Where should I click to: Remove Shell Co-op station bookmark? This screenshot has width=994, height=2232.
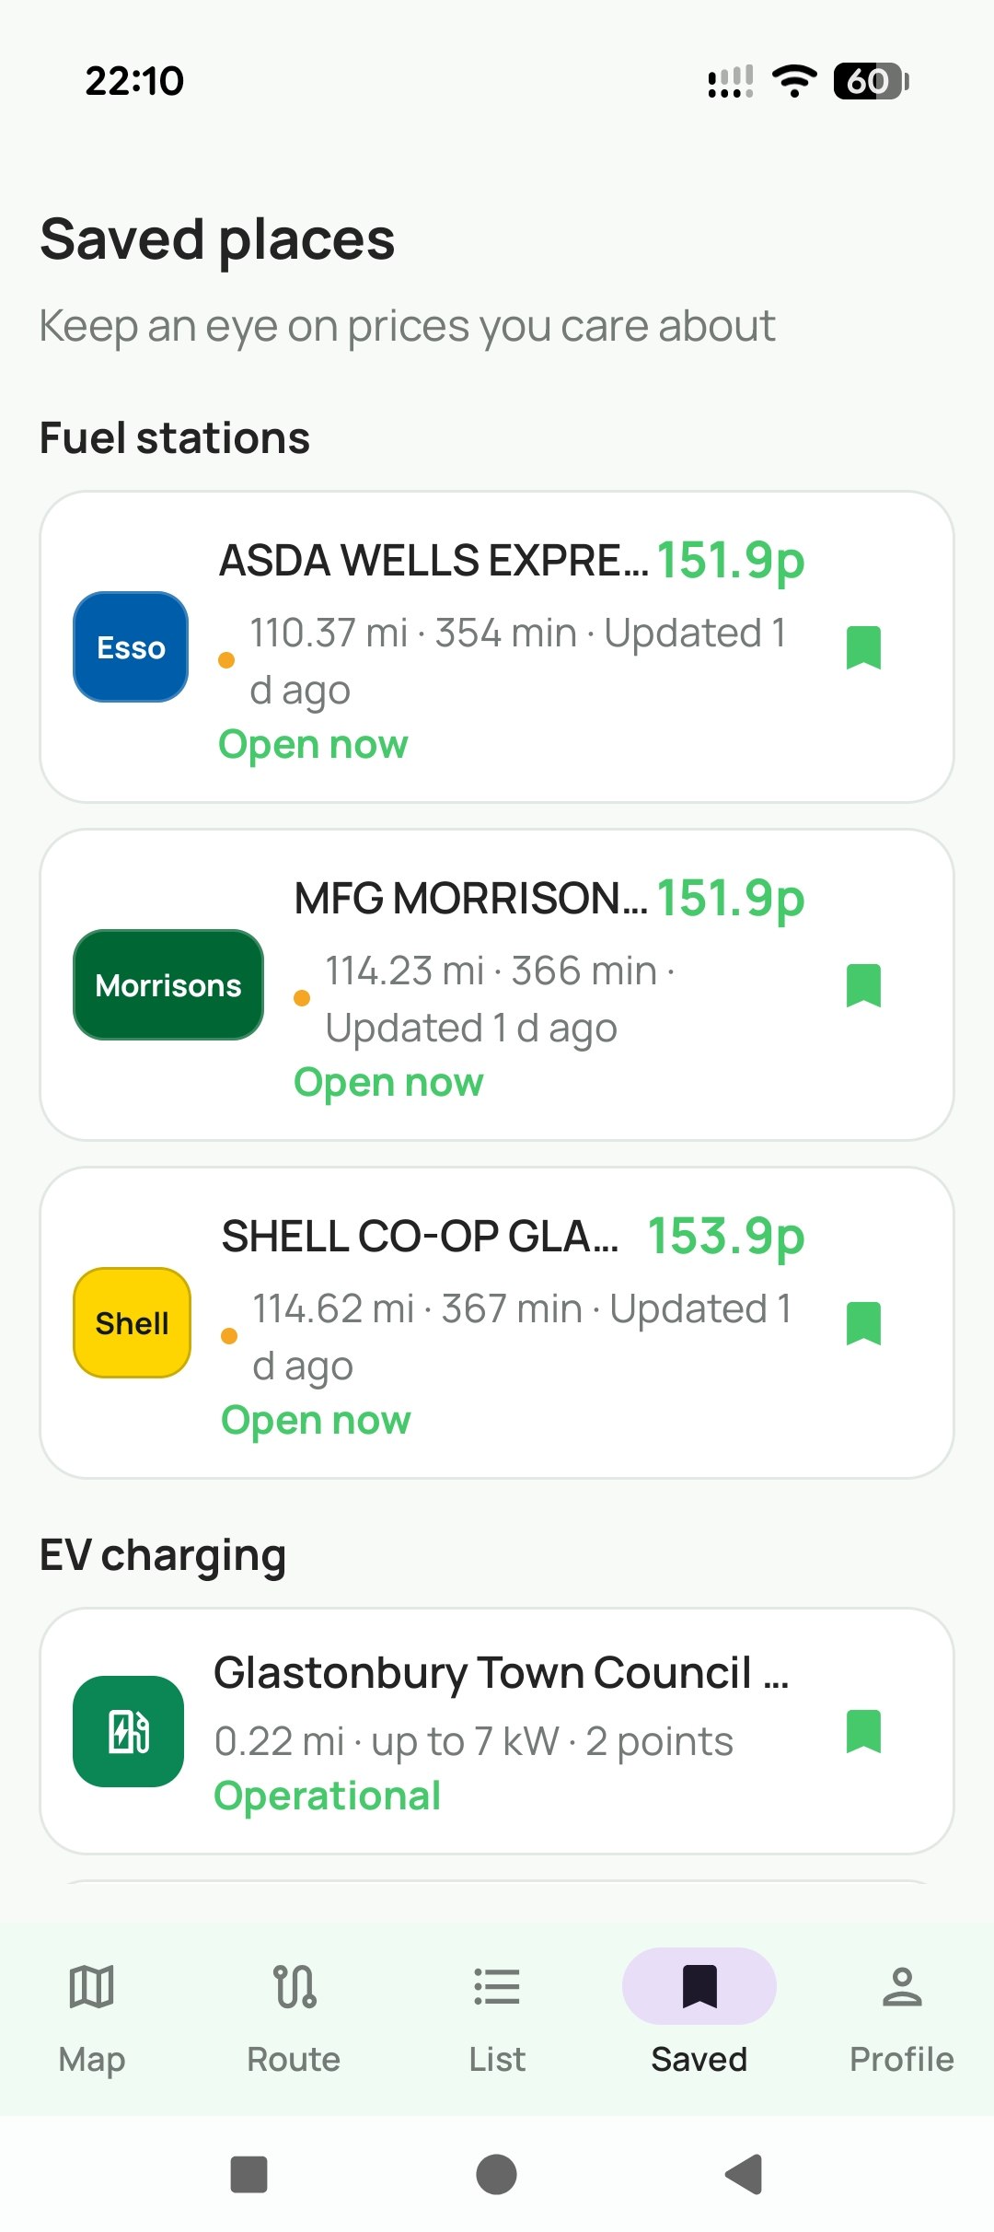click(x=863, y=1323)
